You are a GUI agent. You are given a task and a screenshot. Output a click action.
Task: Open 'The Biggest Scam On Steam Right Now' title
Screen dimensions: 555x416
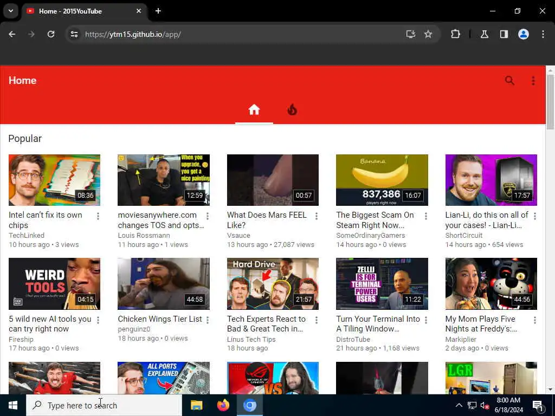[x=375, y=220]
